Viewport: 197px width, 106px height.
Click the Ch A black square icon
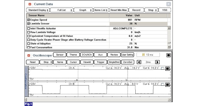[167, 69]
